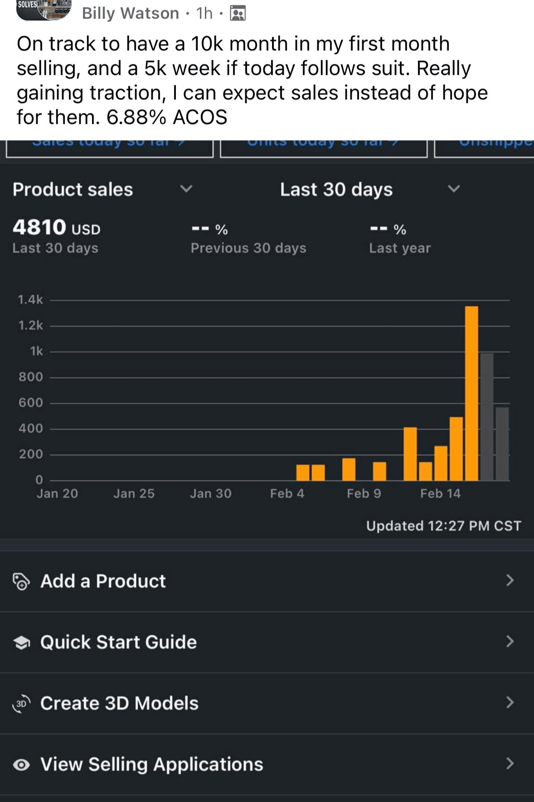The height and width of the screenshot is (802, 534).
Task: Open Billy Watson's profile name link
Action: 131,14
